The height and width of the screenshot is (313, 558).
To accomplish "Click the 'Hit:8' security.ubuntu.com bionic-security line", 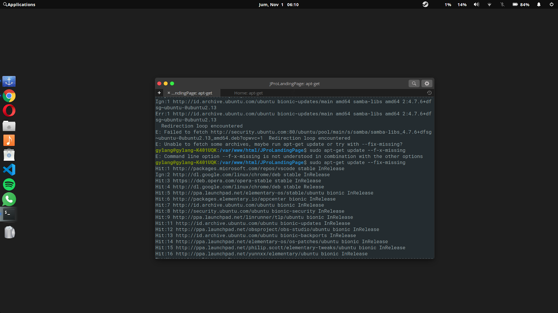I will click(x=250, y=211).
